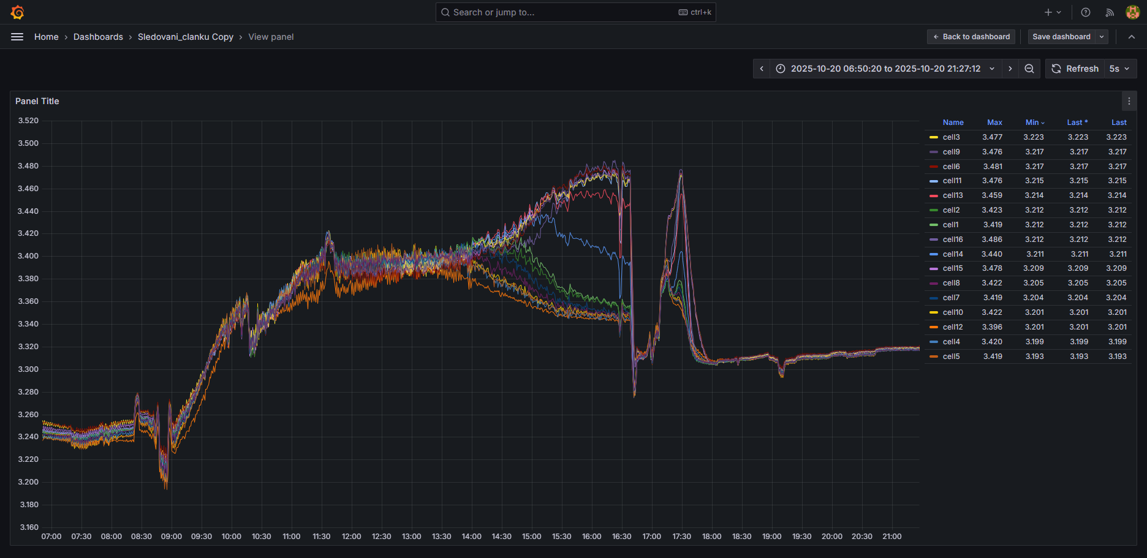Toggle cell14 series in the legend
Image resolution: width=1147 pixels, height=558 pixels.
pyautogui.click(x=953, y=254)
